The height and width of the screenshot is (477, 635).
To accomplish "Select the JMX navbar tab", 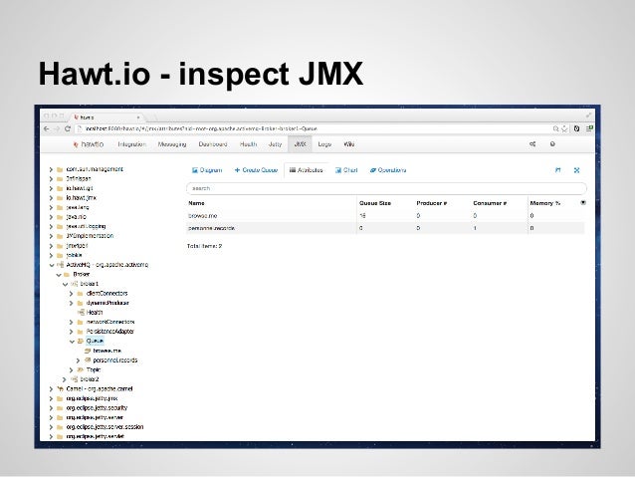I will click(x=301, y=144).
